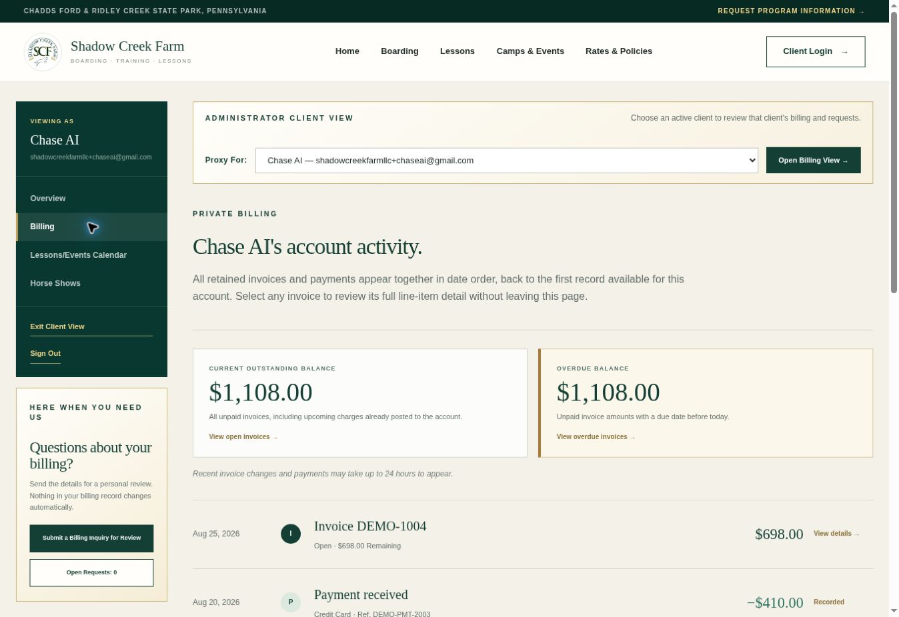The height and width of the screenshot is (617, 899).
Task: Navigate to Lessons in top menu
Action: coord(458,51)
